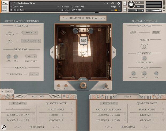Click the camera snapshot icon
The image size is (166, 131).
[113, 3]
